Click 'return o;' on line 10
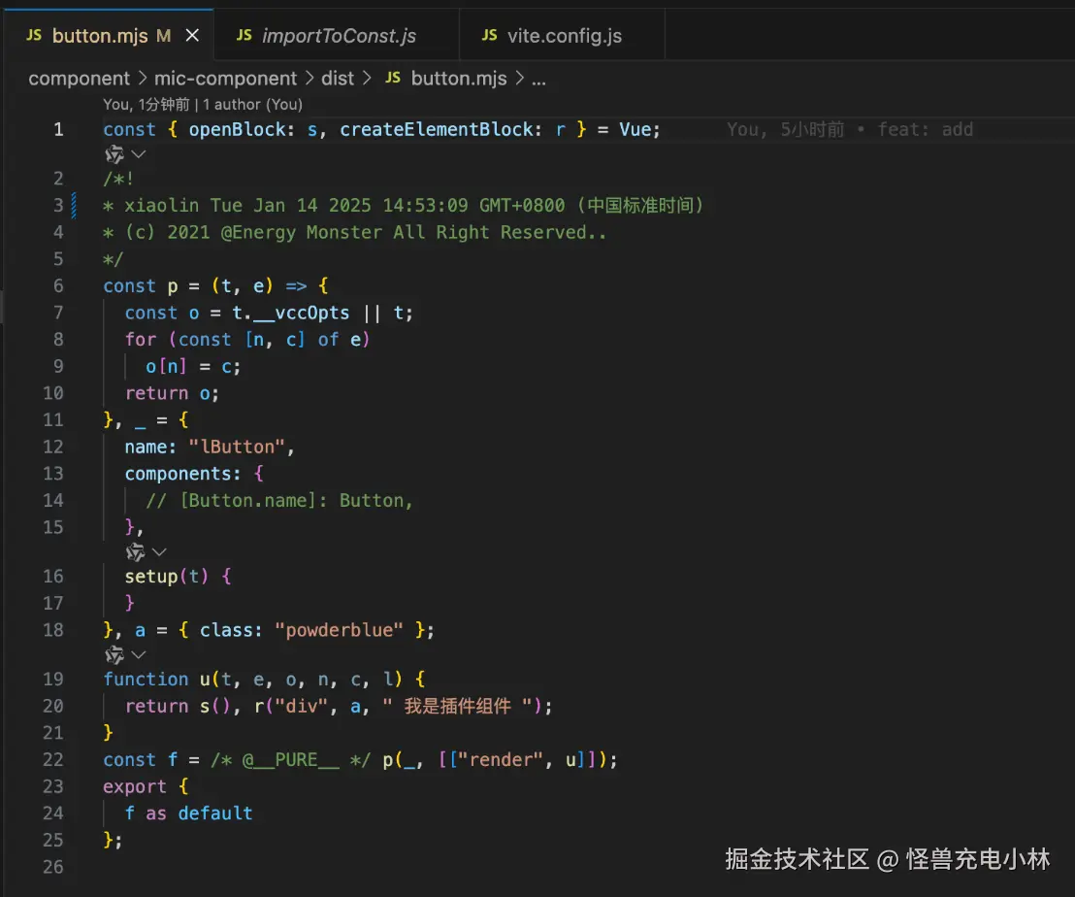1075x897 pixels. [x=172, y=393]
